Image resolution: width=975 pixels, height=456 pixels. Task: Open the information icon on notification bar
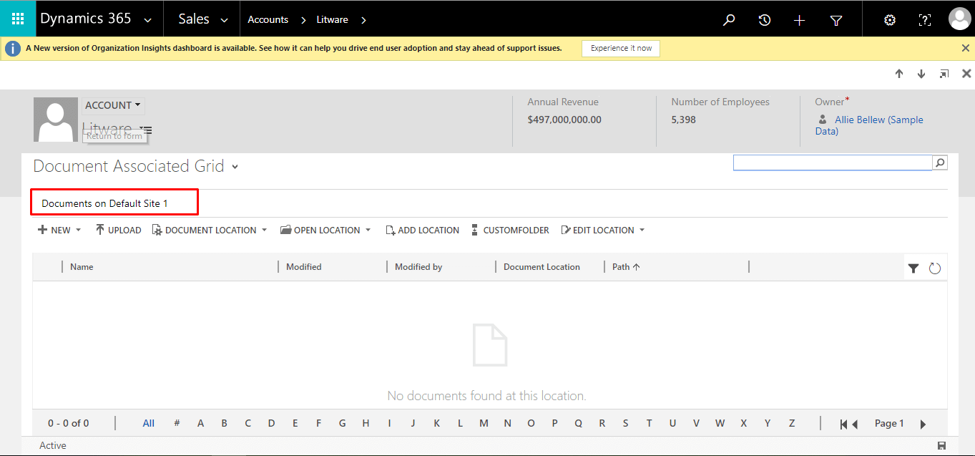point(13,48)
